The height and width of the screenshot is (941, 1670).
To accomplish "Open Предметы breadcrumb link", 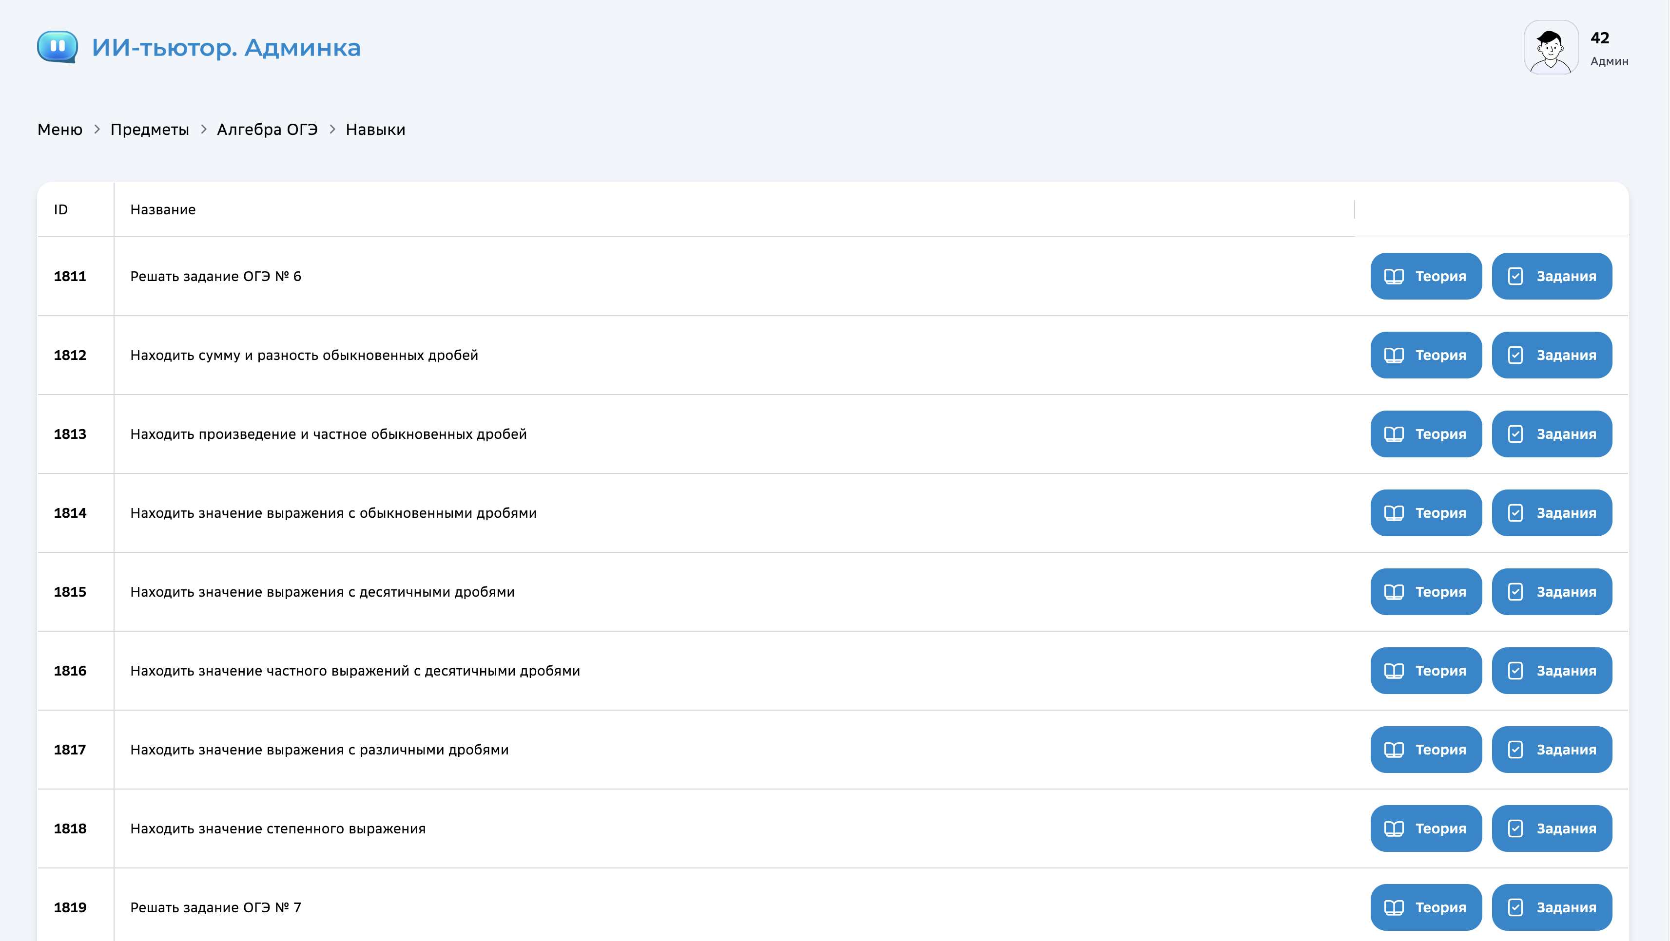I will 150,130.
